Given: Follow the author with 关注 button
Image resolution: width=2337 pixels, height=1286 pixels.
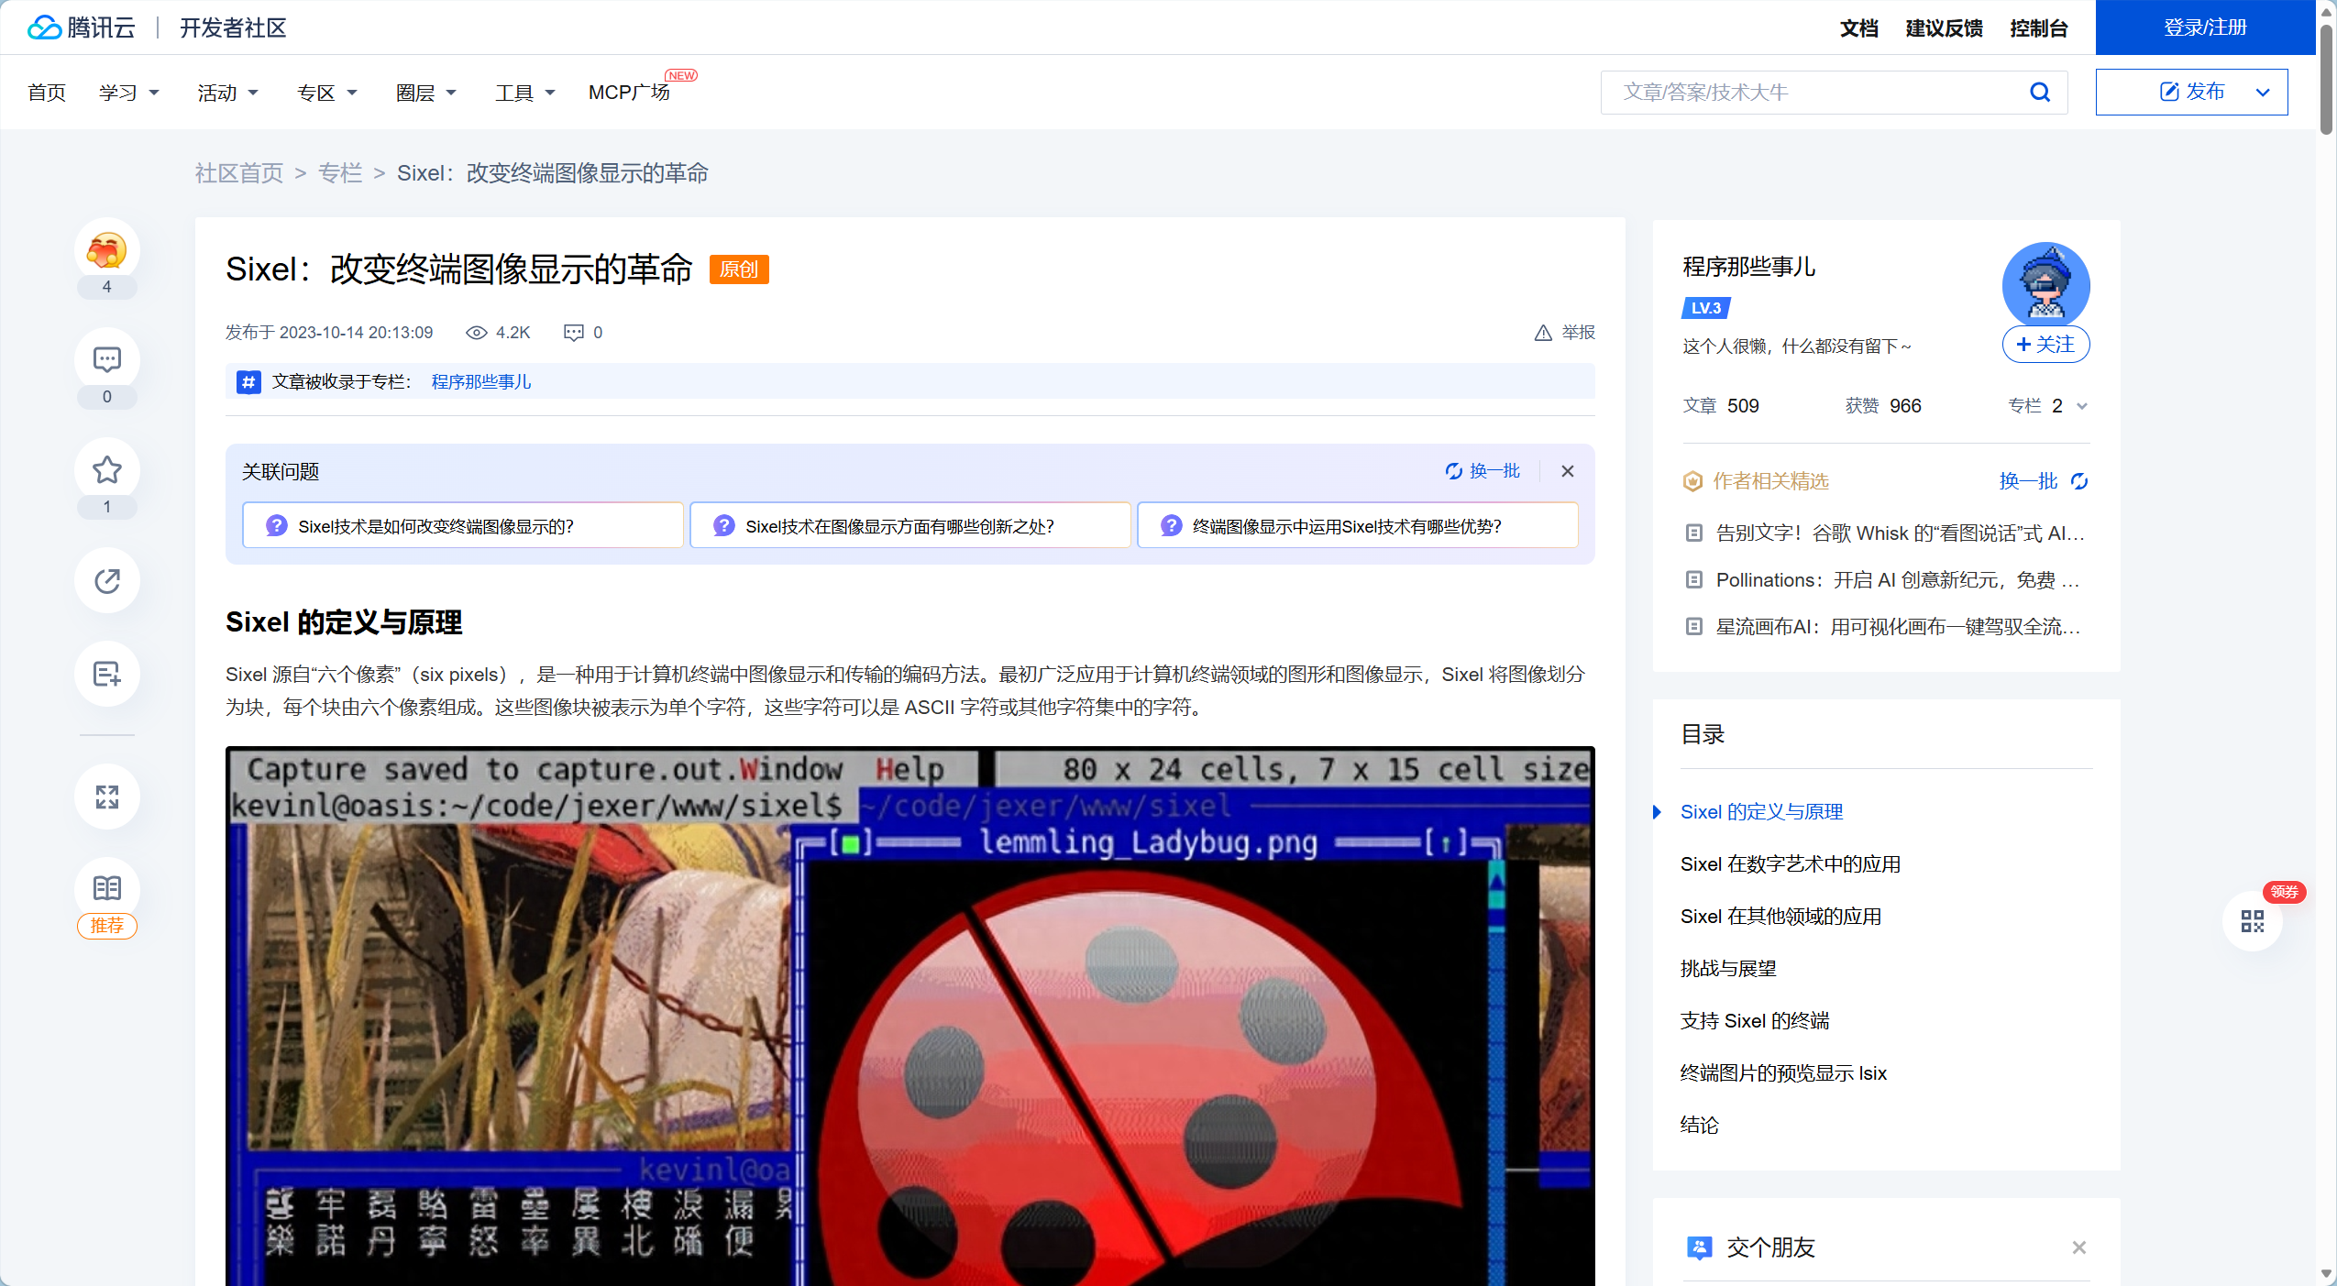Looking at the screenshot, I should [x=2045, y=345].
